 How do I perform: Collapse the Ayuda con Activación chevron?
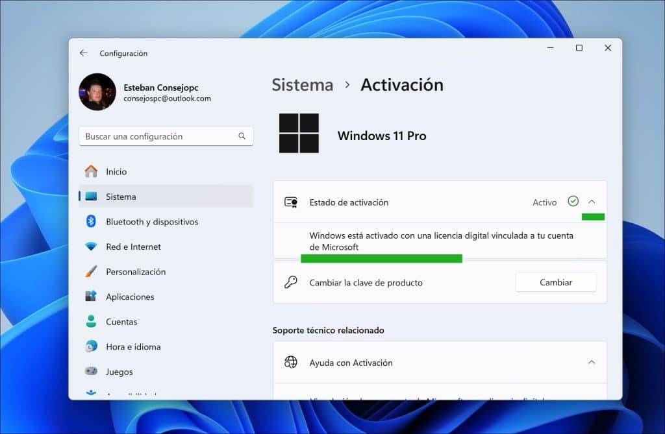592,362
